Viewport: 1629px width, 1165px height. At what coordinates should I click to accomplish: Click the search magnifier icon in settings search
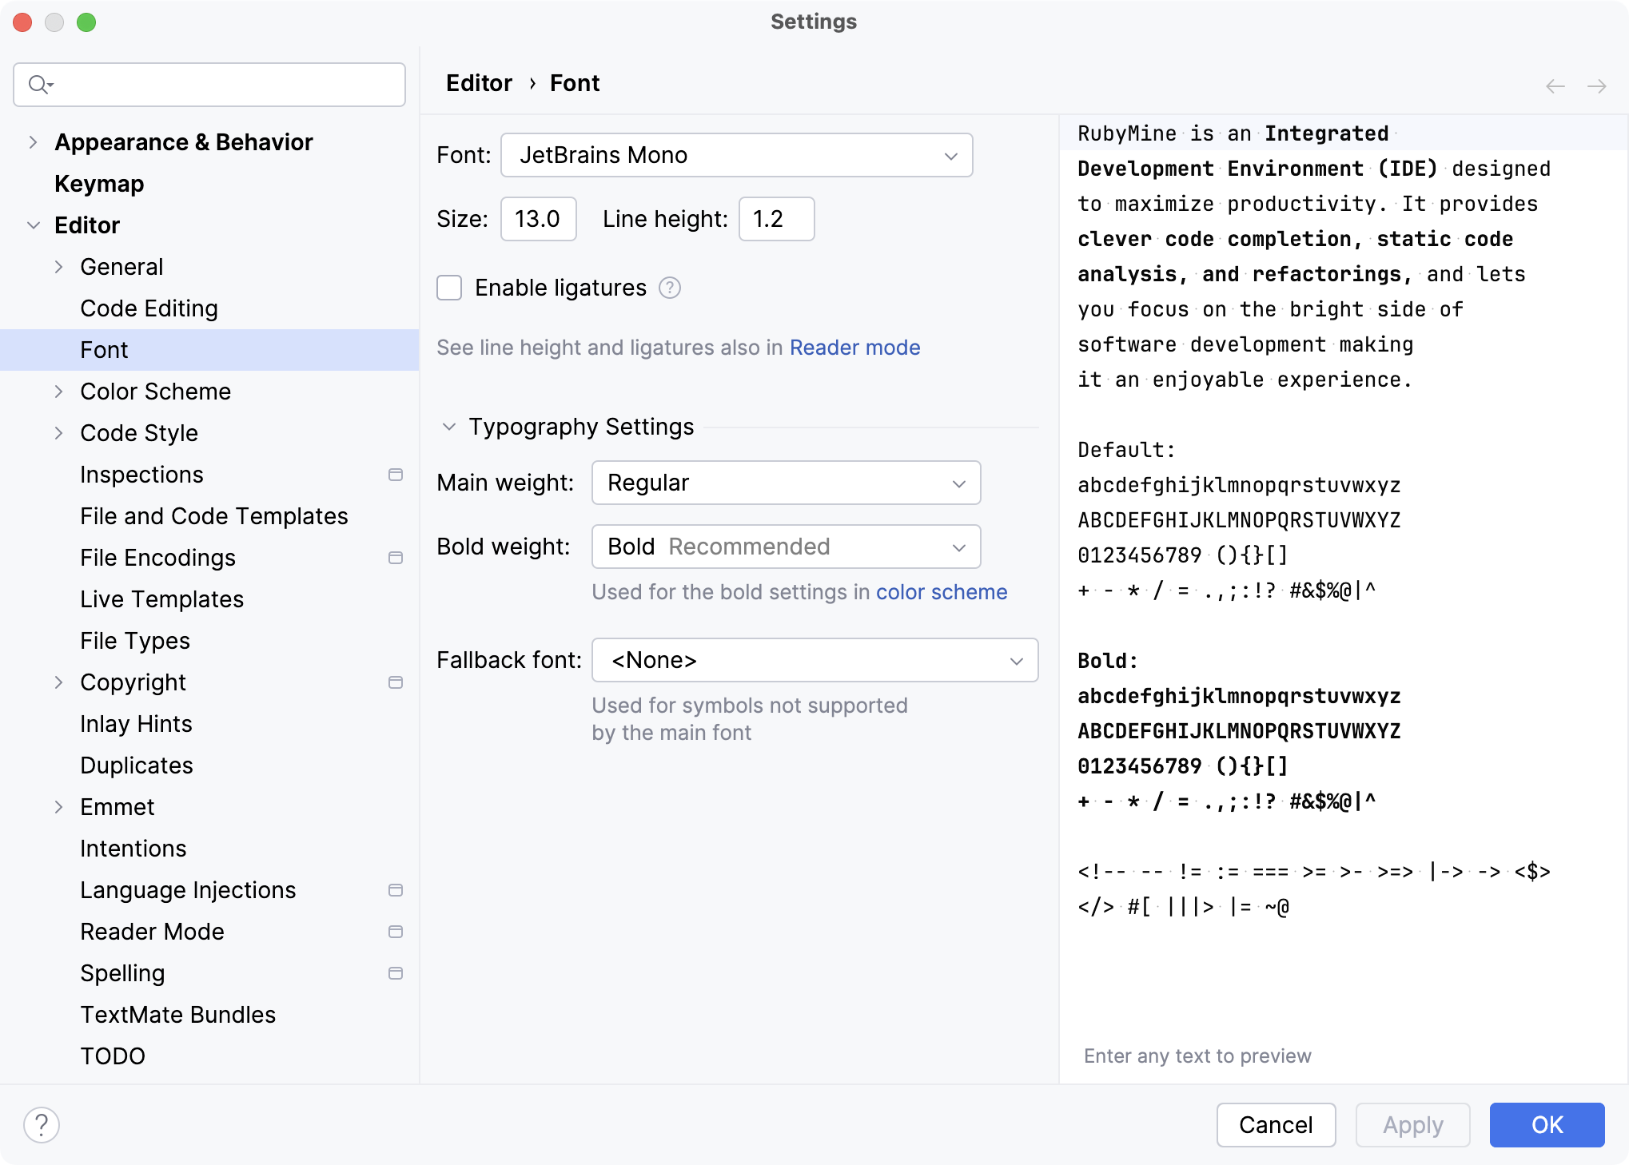click(39, 84)
